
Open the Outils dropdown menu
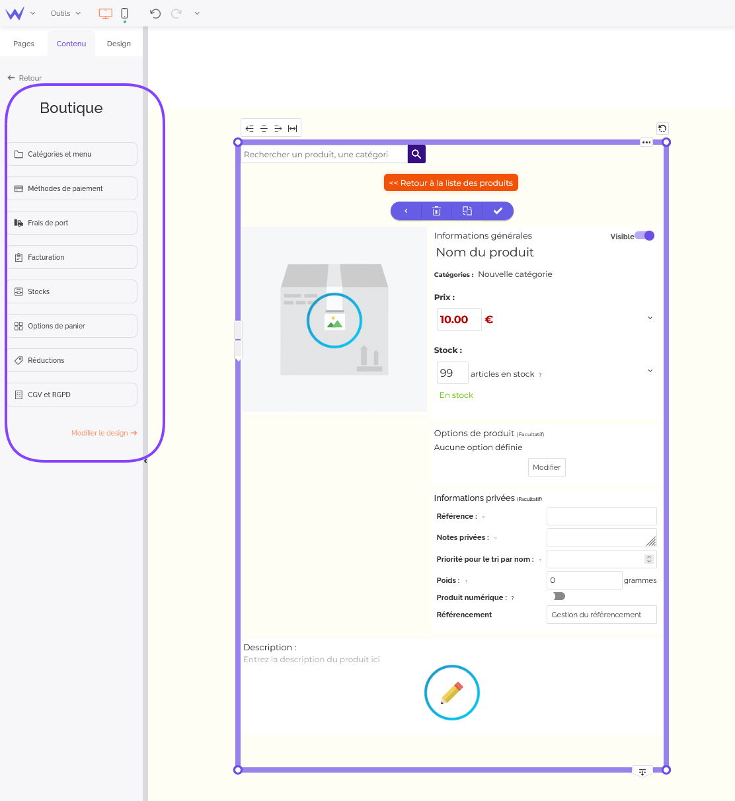pos(65,13)
